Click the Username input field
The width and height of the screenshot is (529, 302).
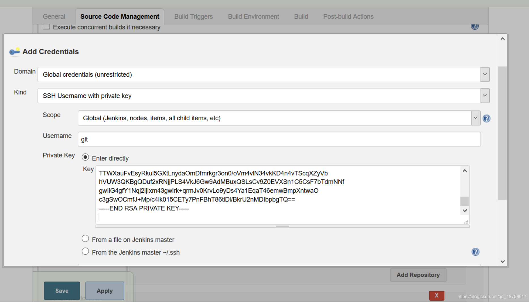279,139
